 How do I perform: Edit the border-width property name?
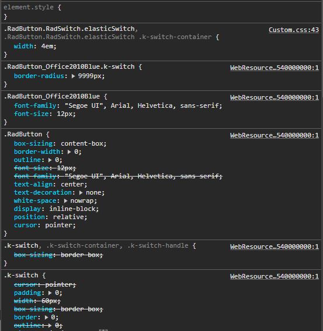tap(37, 152)
